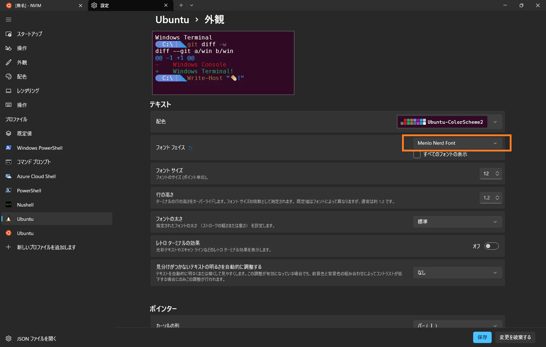Open the 既定値 profile defaults
The height and width of the screenshot is (347, 546).
click(x=57, y=134)
